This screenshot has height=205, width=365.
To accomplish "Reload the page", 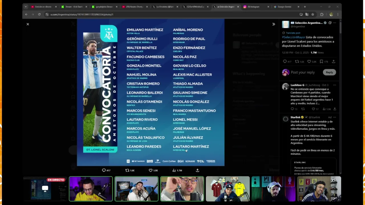I will click(x=39, y=14).
